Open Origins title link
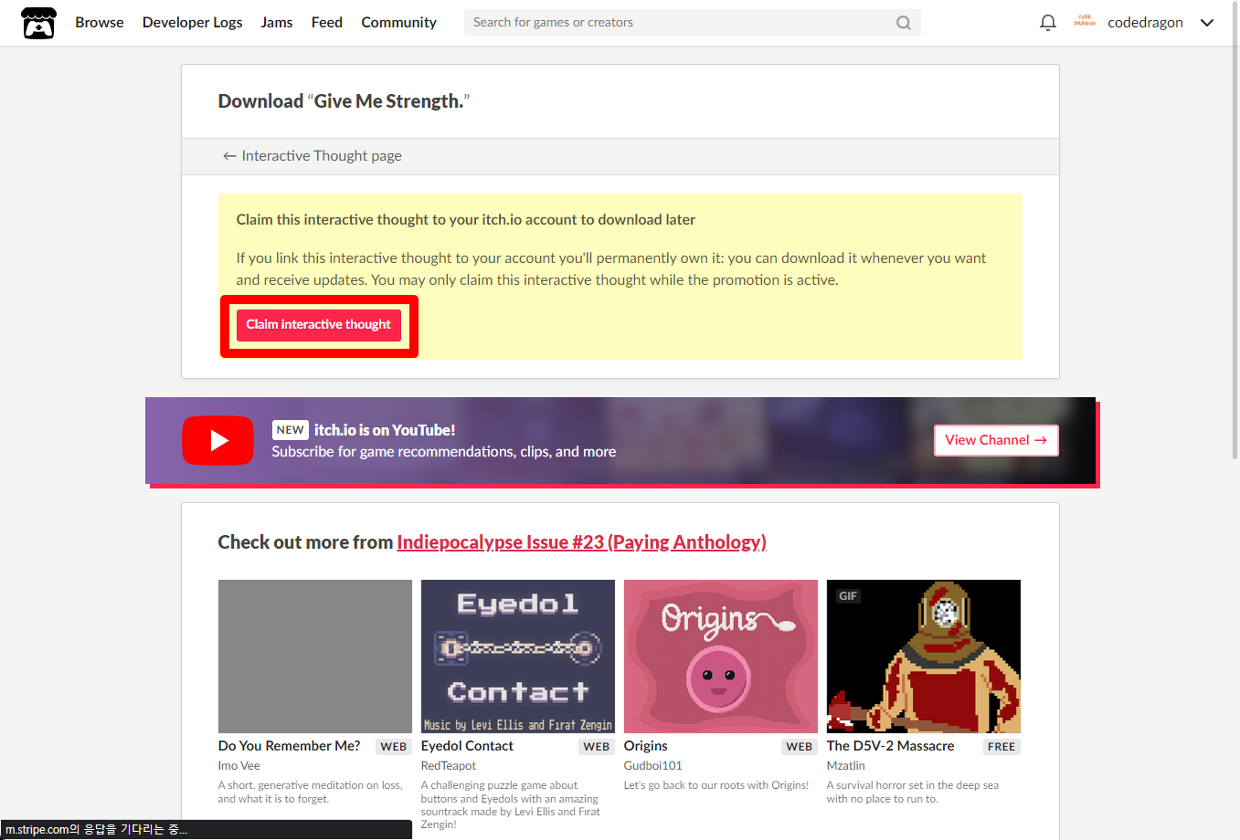Viewport: 1240px width, 840px height. [646, 746]
